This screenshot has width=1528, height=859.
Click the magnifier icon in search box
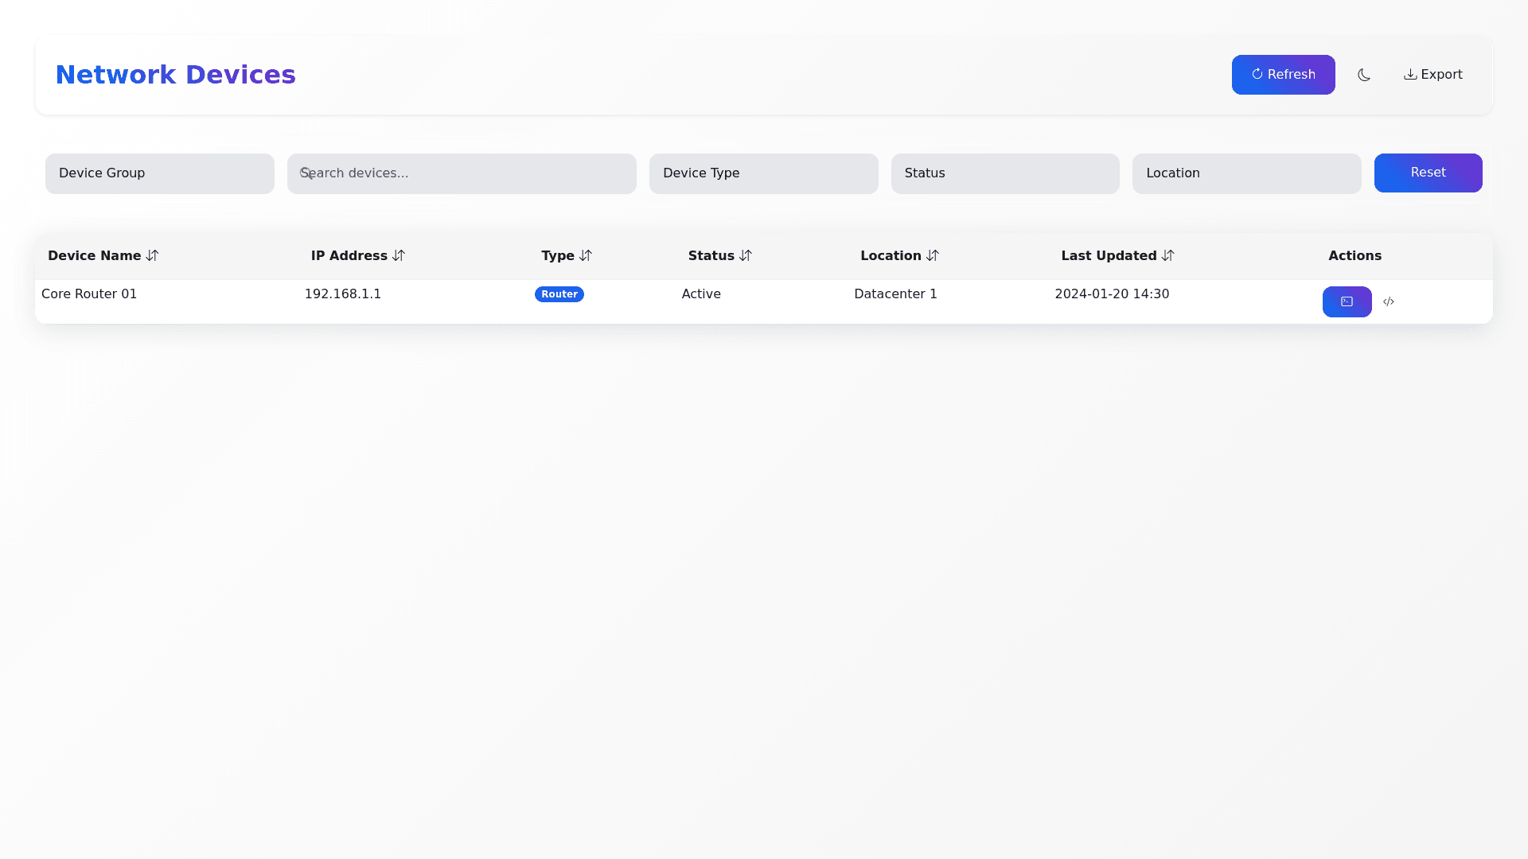pos(306,173)
